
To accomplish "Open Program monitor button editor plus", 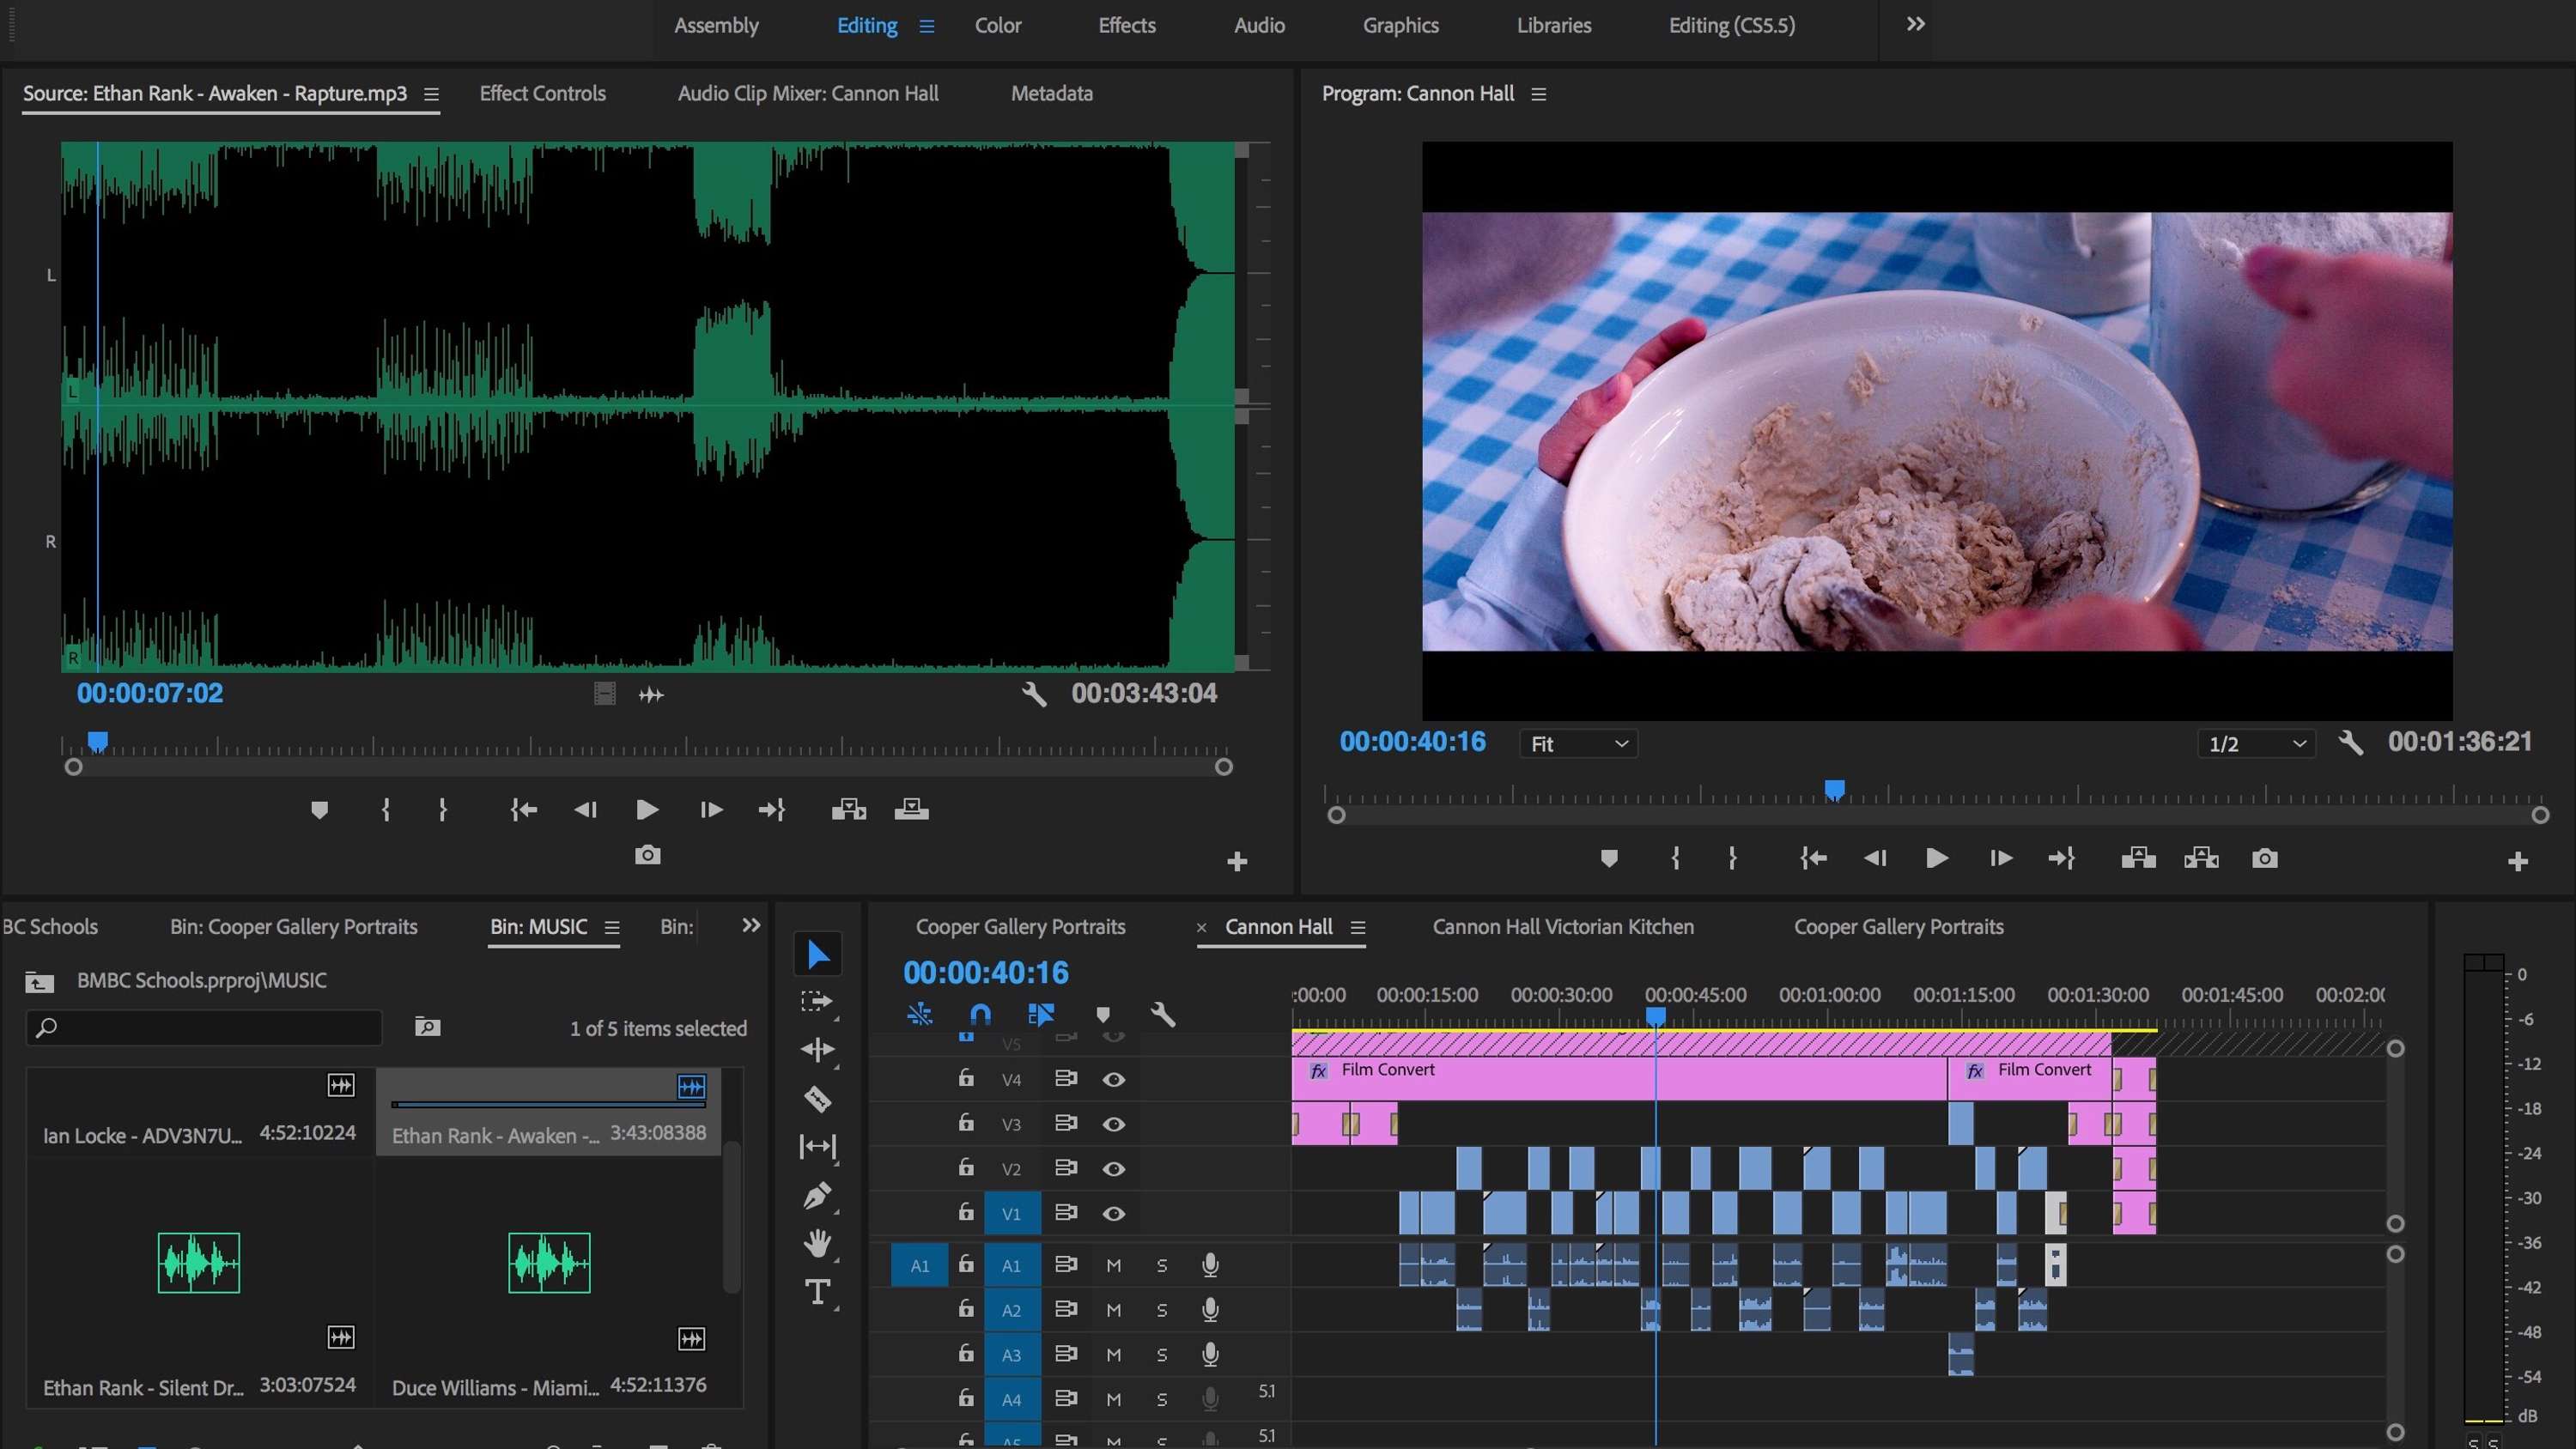I will point(2518,862).
